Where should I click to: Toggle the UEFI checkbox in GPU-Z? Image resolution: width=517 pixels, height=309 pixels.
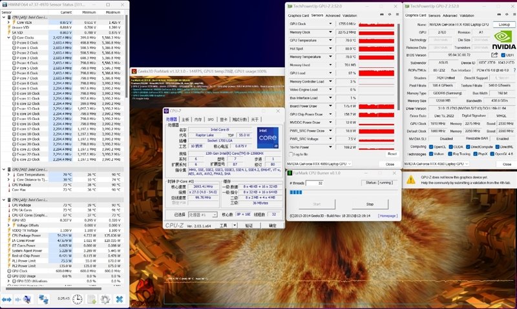click(x=503, y=55)
